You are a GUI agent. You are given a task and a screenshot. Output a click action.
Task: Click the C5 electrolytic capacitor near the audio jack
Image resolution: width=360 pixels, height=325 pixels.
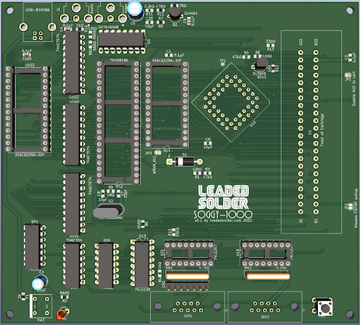pos(135,10)
